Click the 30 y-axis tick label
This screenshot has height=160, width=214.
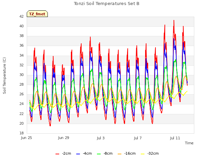21,75
